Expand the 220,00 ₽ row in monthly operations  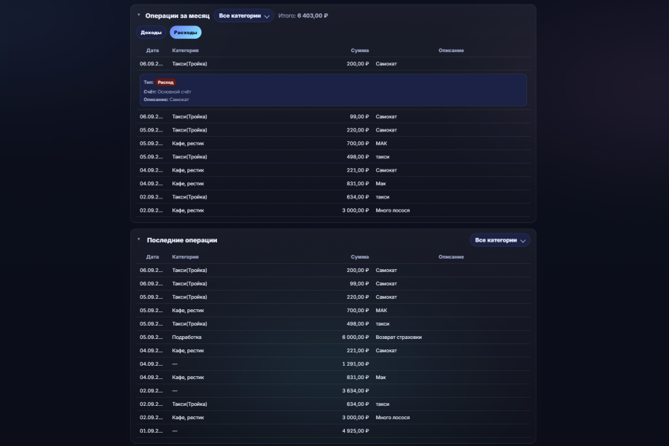pos(333,130)
